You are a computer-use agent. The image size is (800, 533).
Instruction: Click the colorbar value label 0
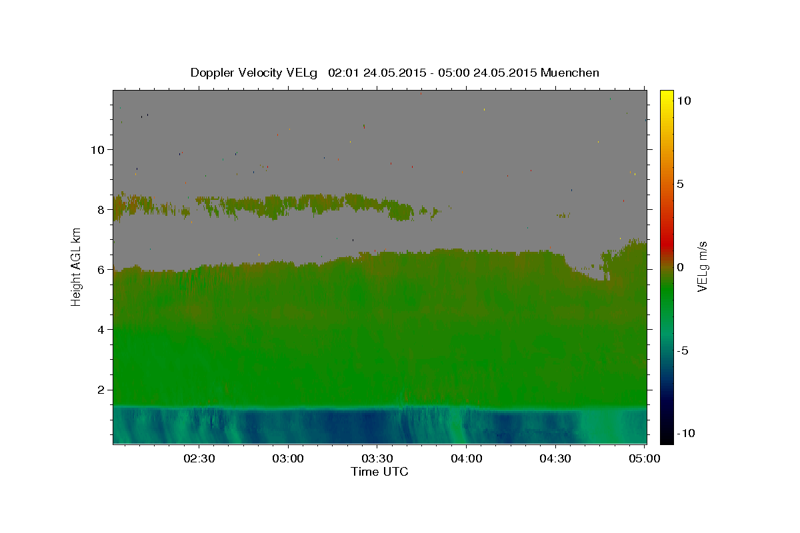(680, 267)
